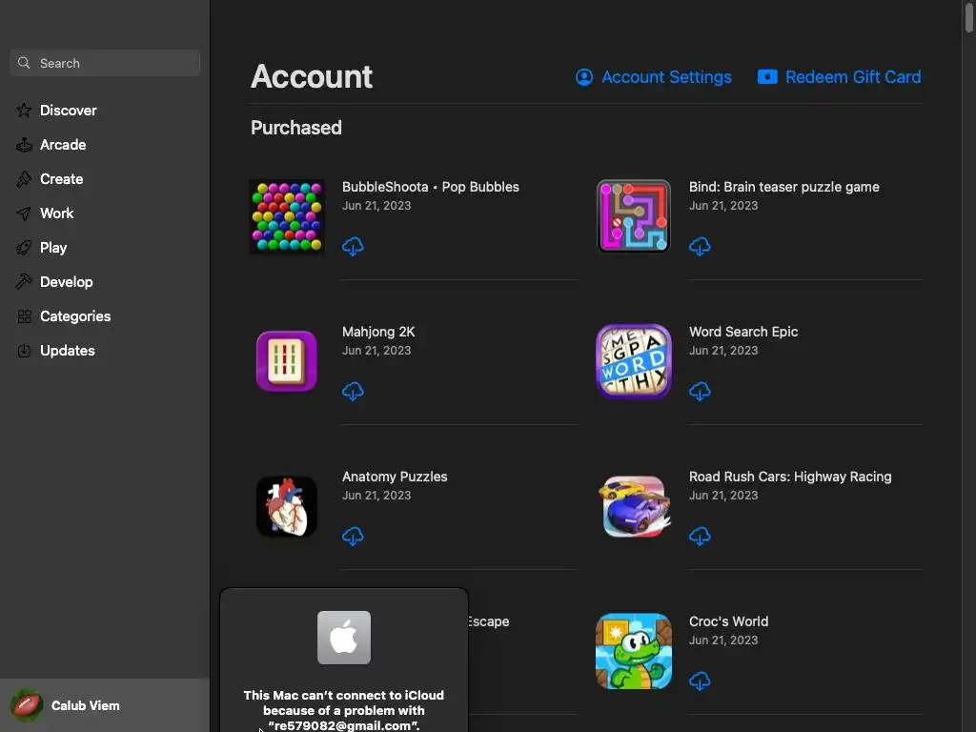Open BubbleShoota app icon thumbnail

287,216
